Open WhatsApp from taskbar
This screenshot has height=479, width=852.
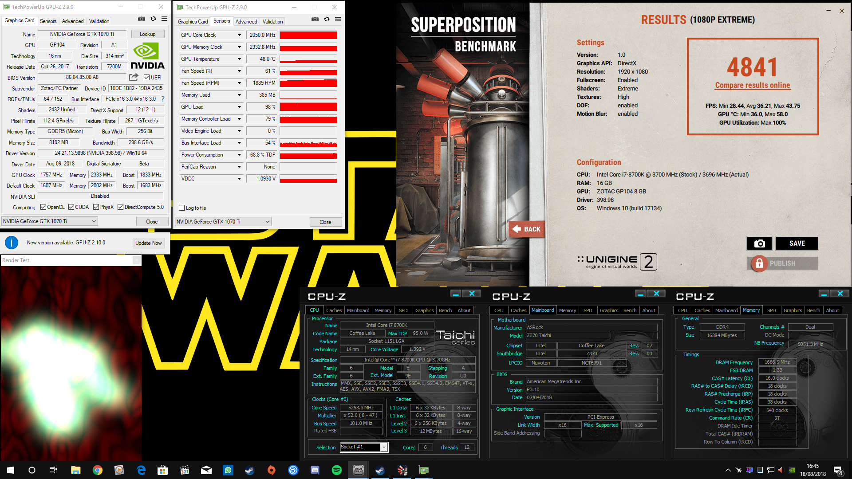tap(228, 470)
